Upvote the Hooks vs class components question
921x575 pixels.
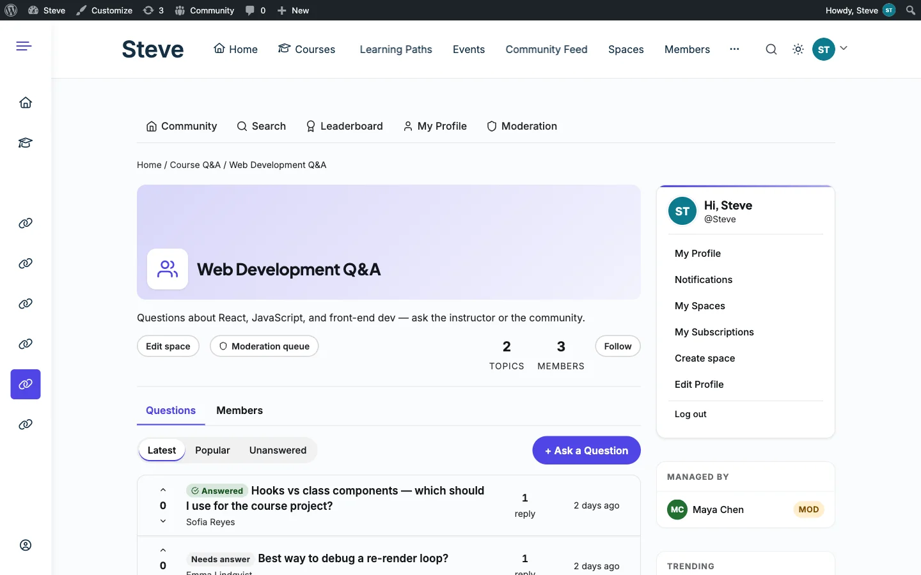[x=163, y=490]
